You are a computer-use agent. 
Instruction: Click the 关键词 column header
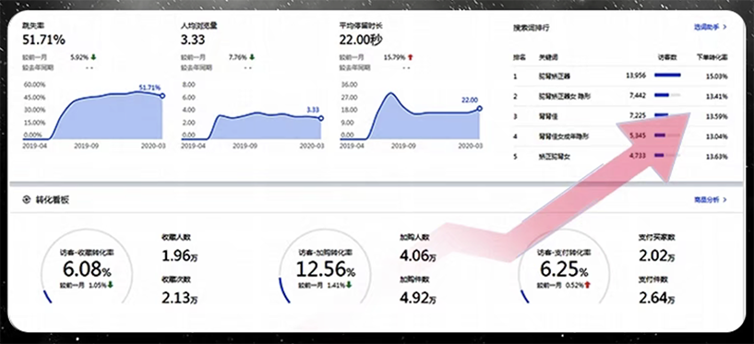click(x=549, y=57)
